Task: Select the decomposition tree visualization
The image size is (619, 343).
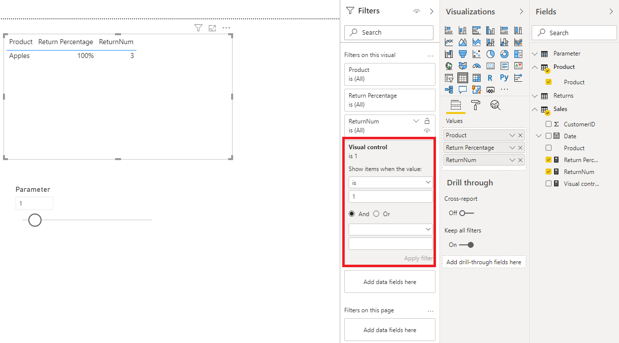Action: (x=449, y=90)
